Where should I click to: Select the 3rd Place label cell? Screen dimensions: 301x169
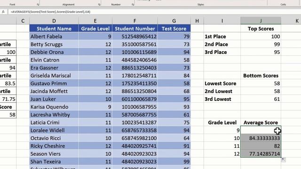pos(222,52)
